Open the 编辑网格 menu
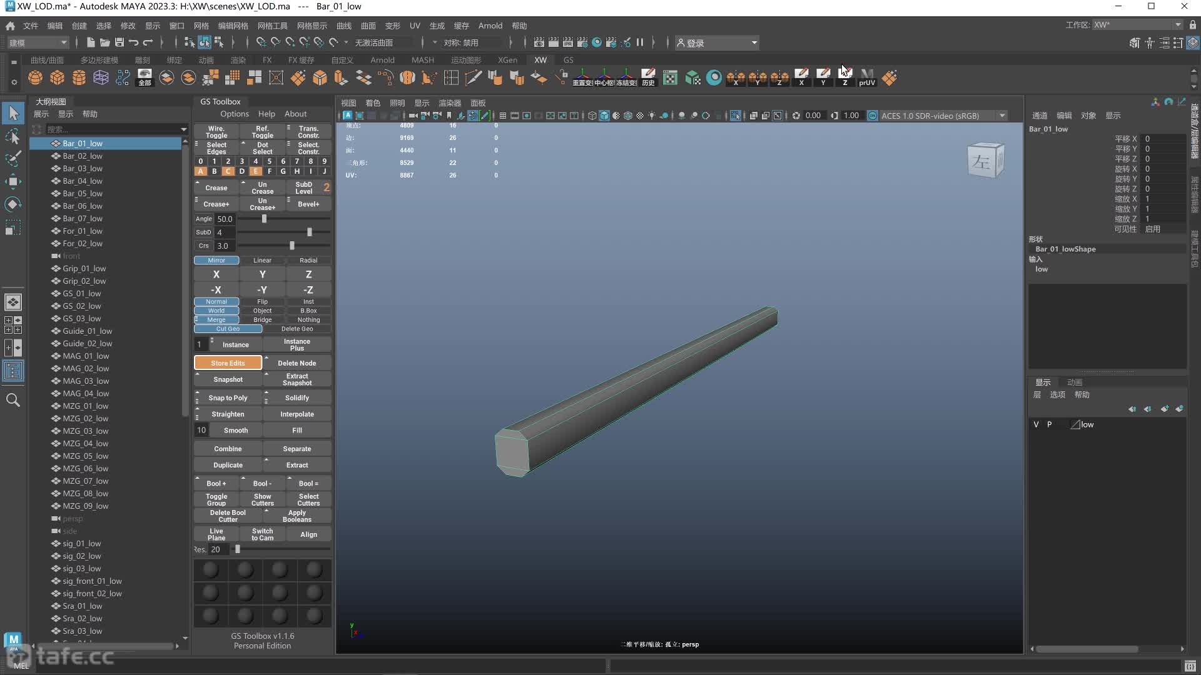Screen dimensions: 1201x675 click(x=233, y=26)
